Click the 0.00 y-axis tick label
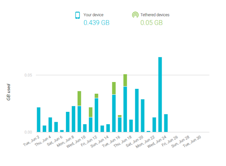The image size is (226, 166). (28, 132)
